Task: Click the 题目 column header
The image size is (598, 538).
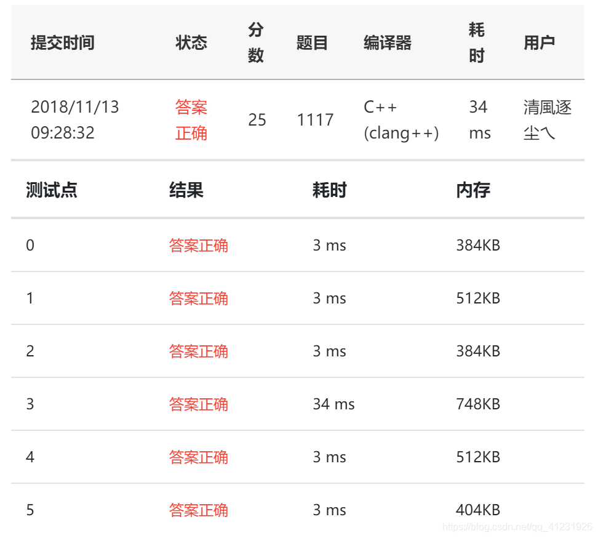Action: point(312,42)
